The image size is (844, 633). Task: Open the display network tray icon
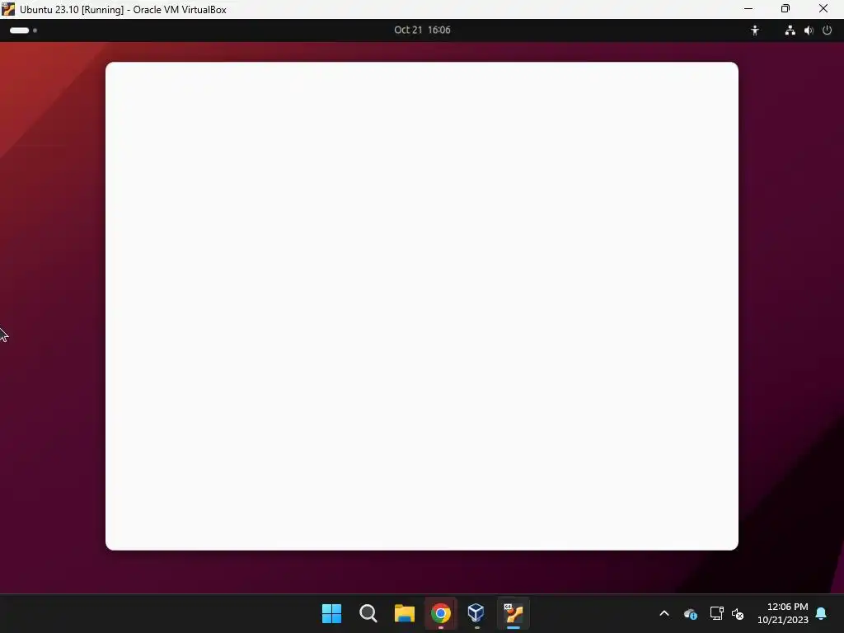coord(716,613)
